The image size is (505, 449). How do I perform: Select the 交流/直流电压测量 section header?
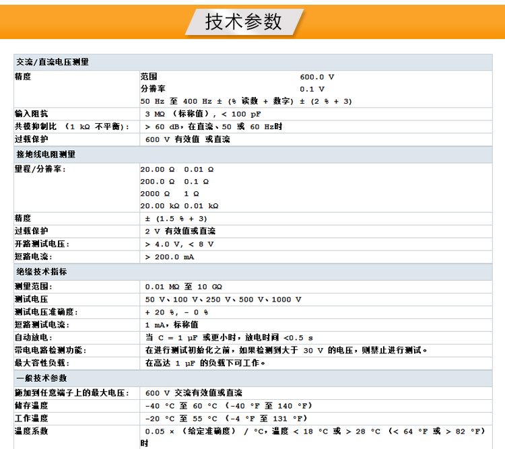[53, 62]
